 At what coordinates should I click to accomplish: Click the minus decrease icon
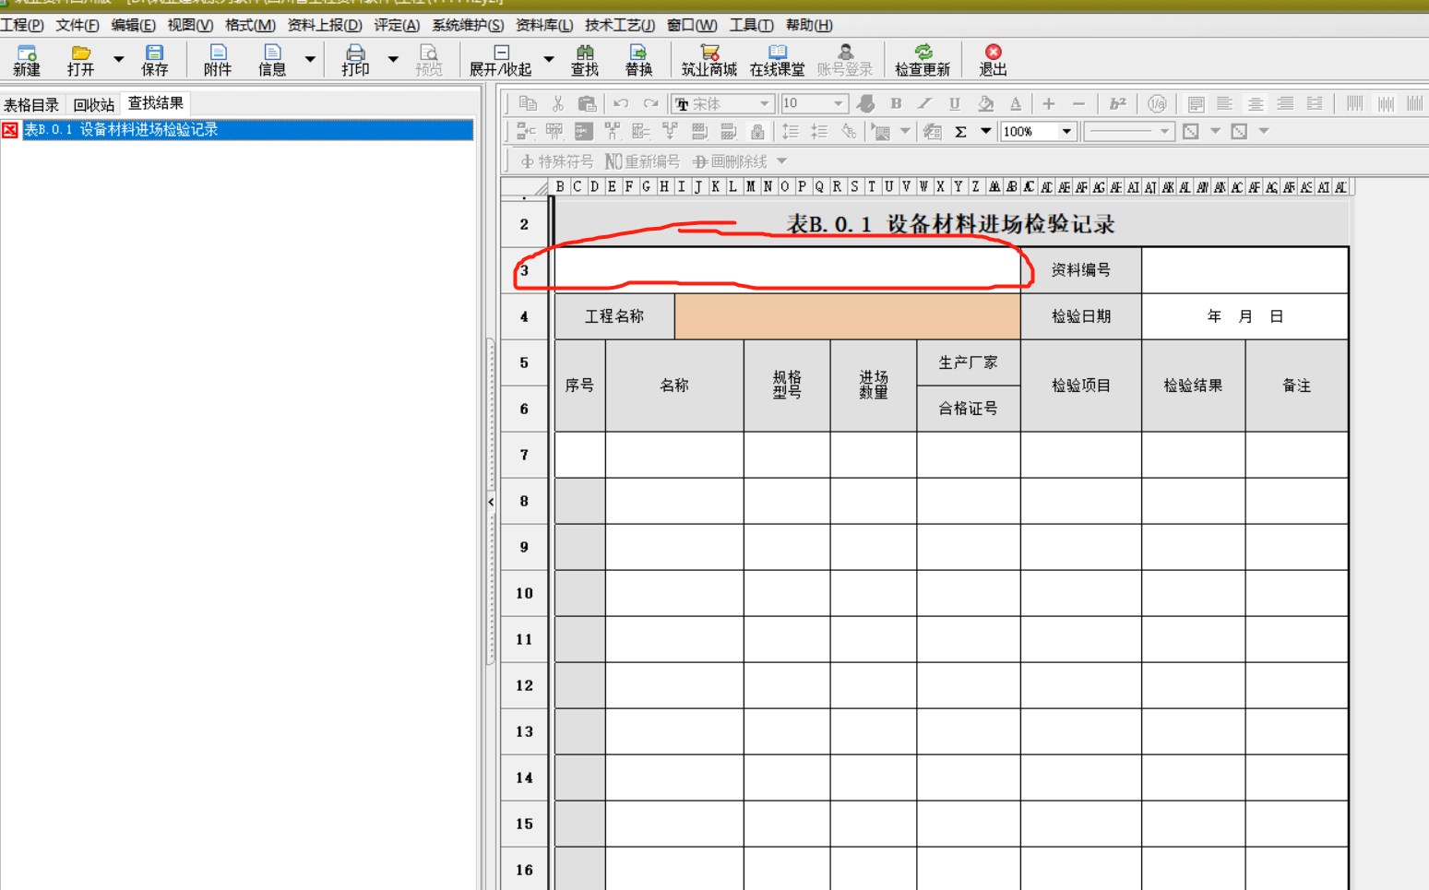pyautogui.click(x=1078, y=103)
